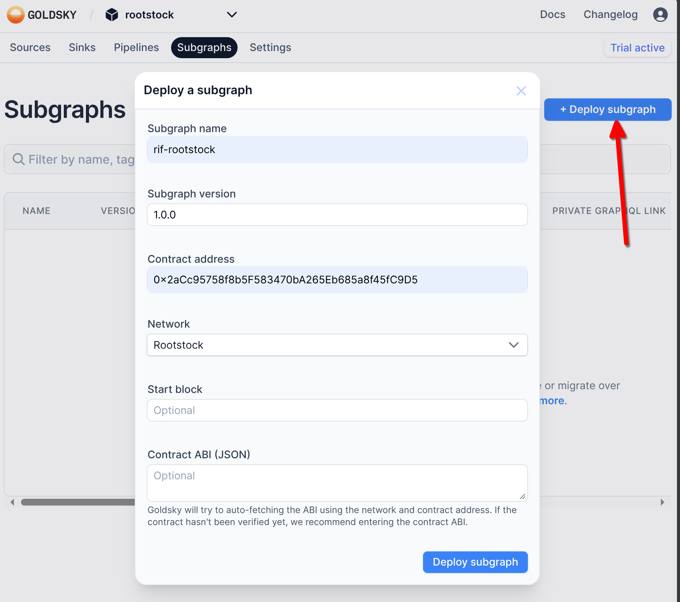680x602 pixels.
Task: Click Deploy subgraph inside the modal
Action: pyautogui.click(x=475, y=562)
